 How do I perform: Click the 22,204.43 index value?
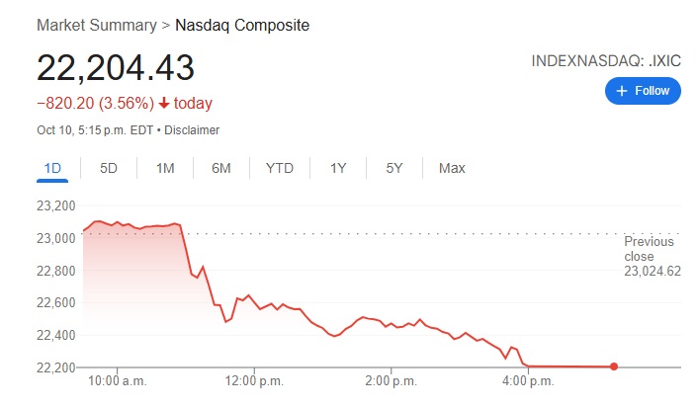pyautogui.click(x=116, y=67)
